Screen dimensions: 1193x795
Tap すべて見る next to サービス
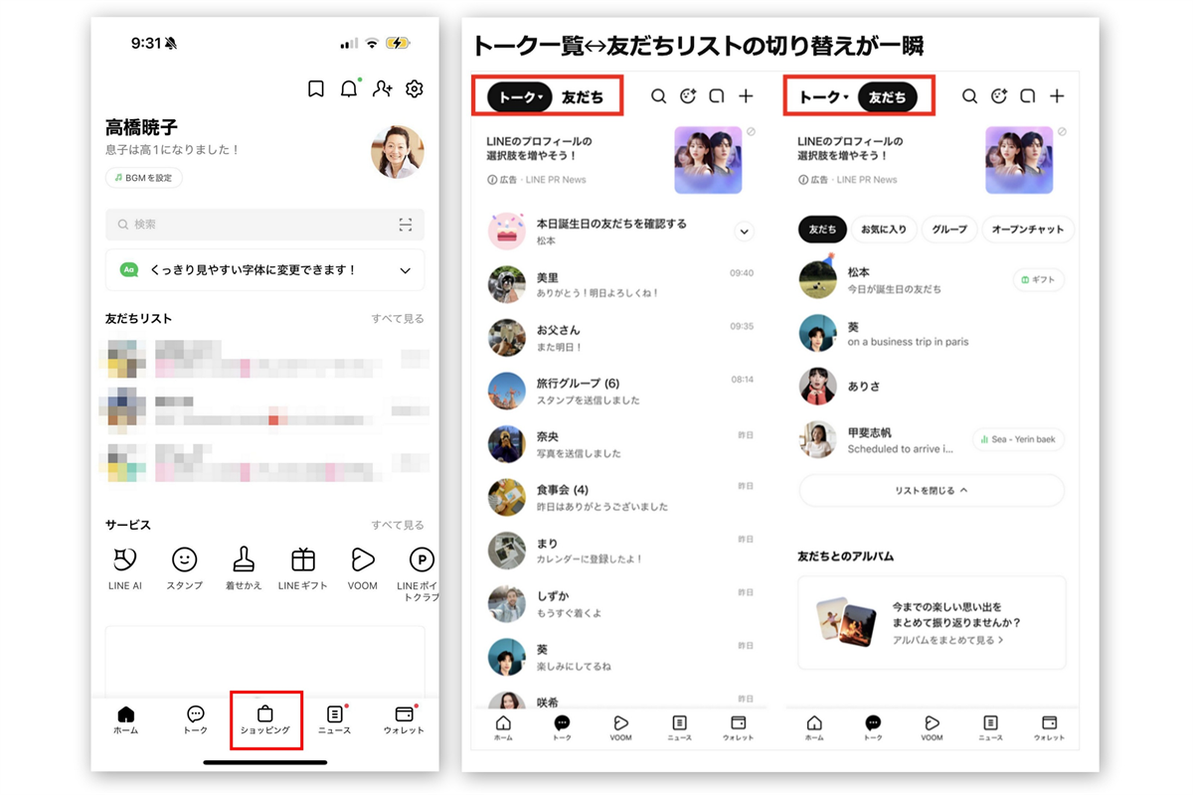click(x=398, y=525)
